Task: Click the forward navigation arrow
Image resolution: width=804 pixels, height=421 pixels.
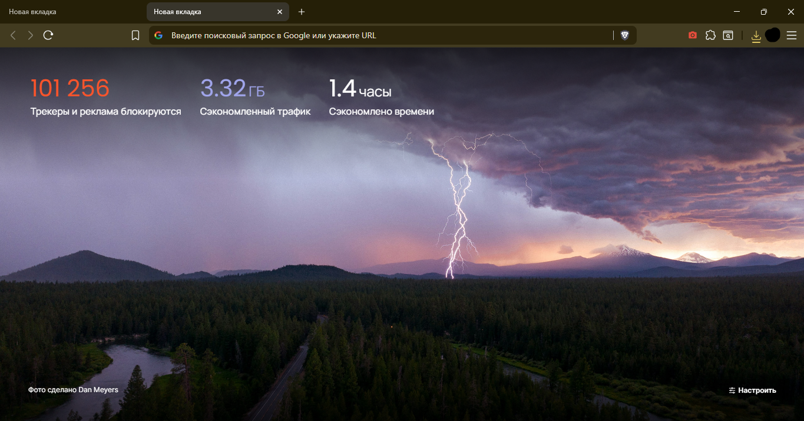Action: [30, 35]
